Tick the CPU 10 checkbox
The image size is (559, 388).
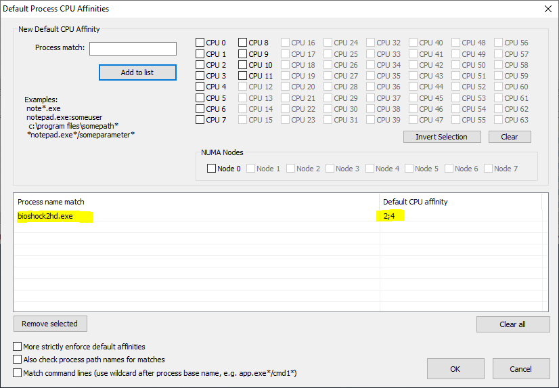pyautogui.click(x=243, y=65)
